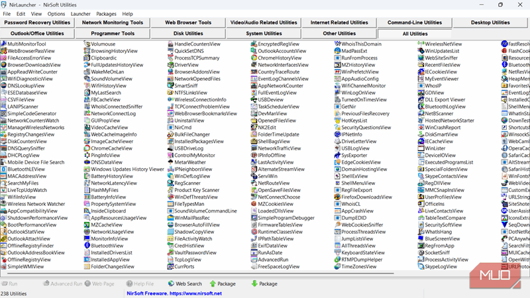Click the Wireless Network Watcher icon

pyautogui.click(x=4, y=205)
